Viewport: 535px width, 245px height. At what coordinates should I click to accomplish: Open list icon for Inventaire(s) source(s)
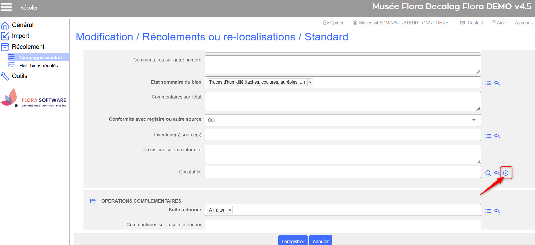(488, 136)
